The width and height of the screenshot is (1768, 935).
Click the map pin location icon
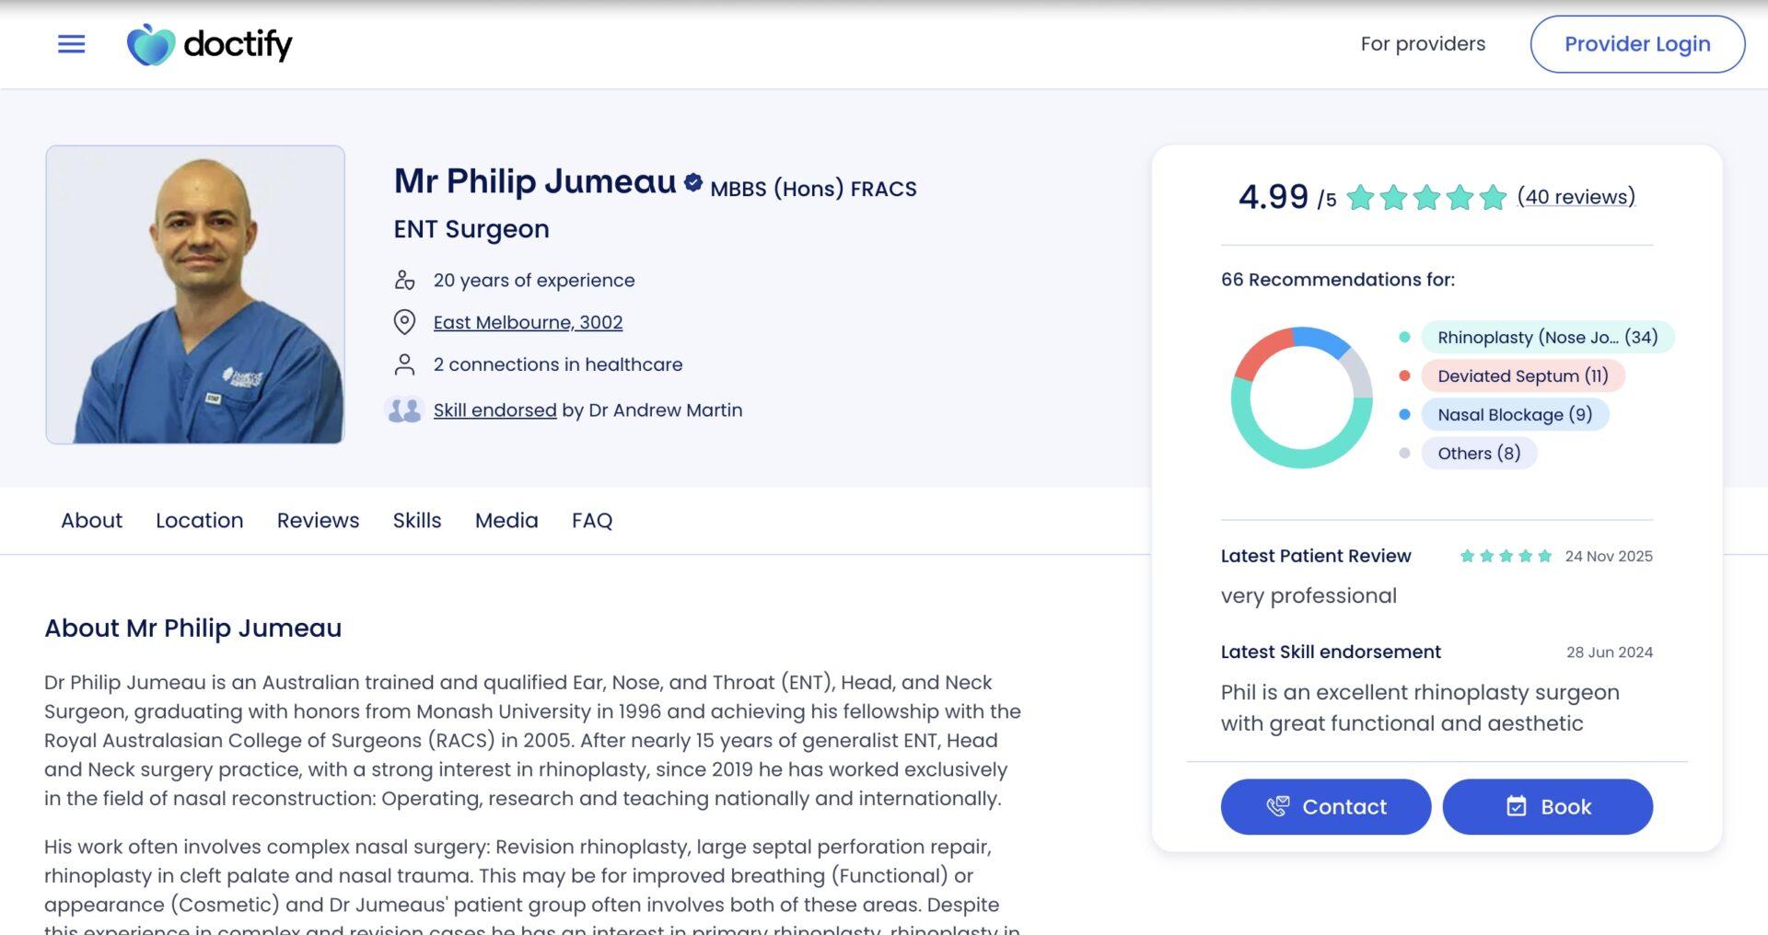point(404,322)
